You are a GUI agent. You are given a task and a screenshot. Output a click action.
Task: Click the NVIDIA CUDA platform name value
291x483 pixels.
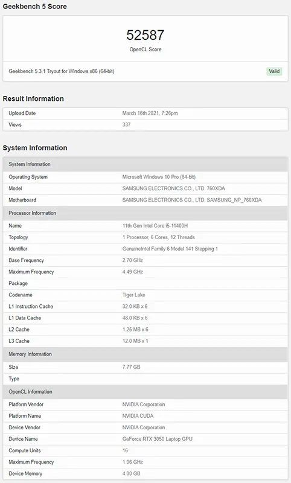point(138,415)
